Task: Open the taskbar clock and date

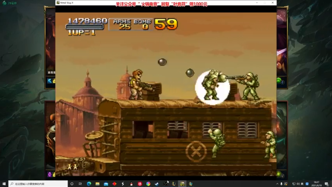Action: point(316,184)
